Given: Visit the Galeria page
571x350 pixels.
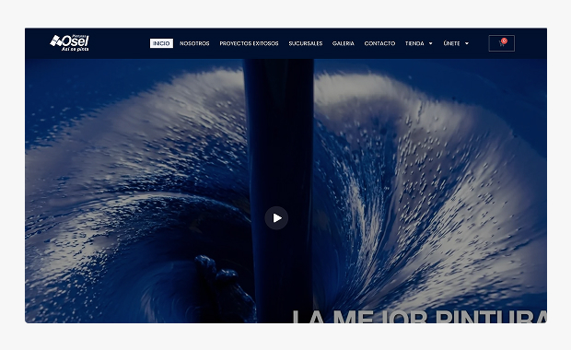Looking at the screenshot, I should [x=343, y=43].
